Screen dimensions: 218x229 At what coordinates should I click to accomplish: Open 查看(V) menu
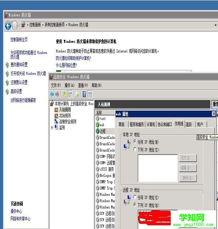click(83, 85)
